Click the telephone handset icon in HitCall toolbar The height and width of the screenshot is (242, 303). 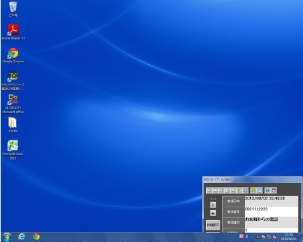[245, 191]
